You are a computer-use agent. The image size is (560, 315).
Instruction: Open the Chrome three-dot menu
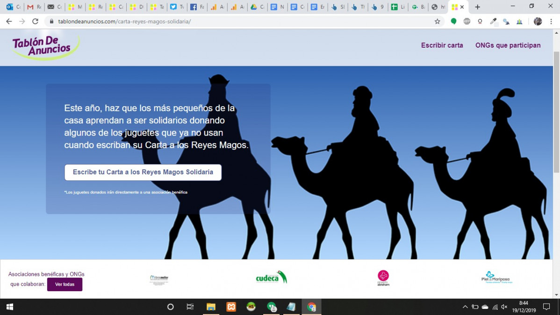pos(551,21)
